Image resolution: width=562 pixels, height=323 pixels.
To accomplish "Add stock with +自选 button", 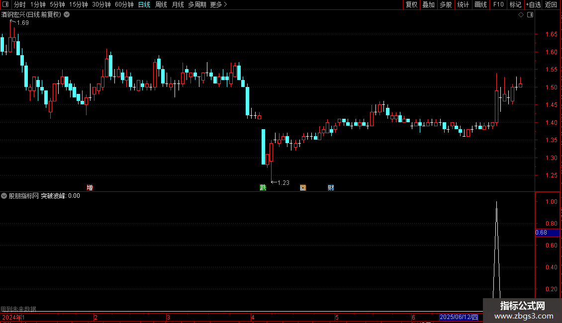I will [x=533, y=4].
